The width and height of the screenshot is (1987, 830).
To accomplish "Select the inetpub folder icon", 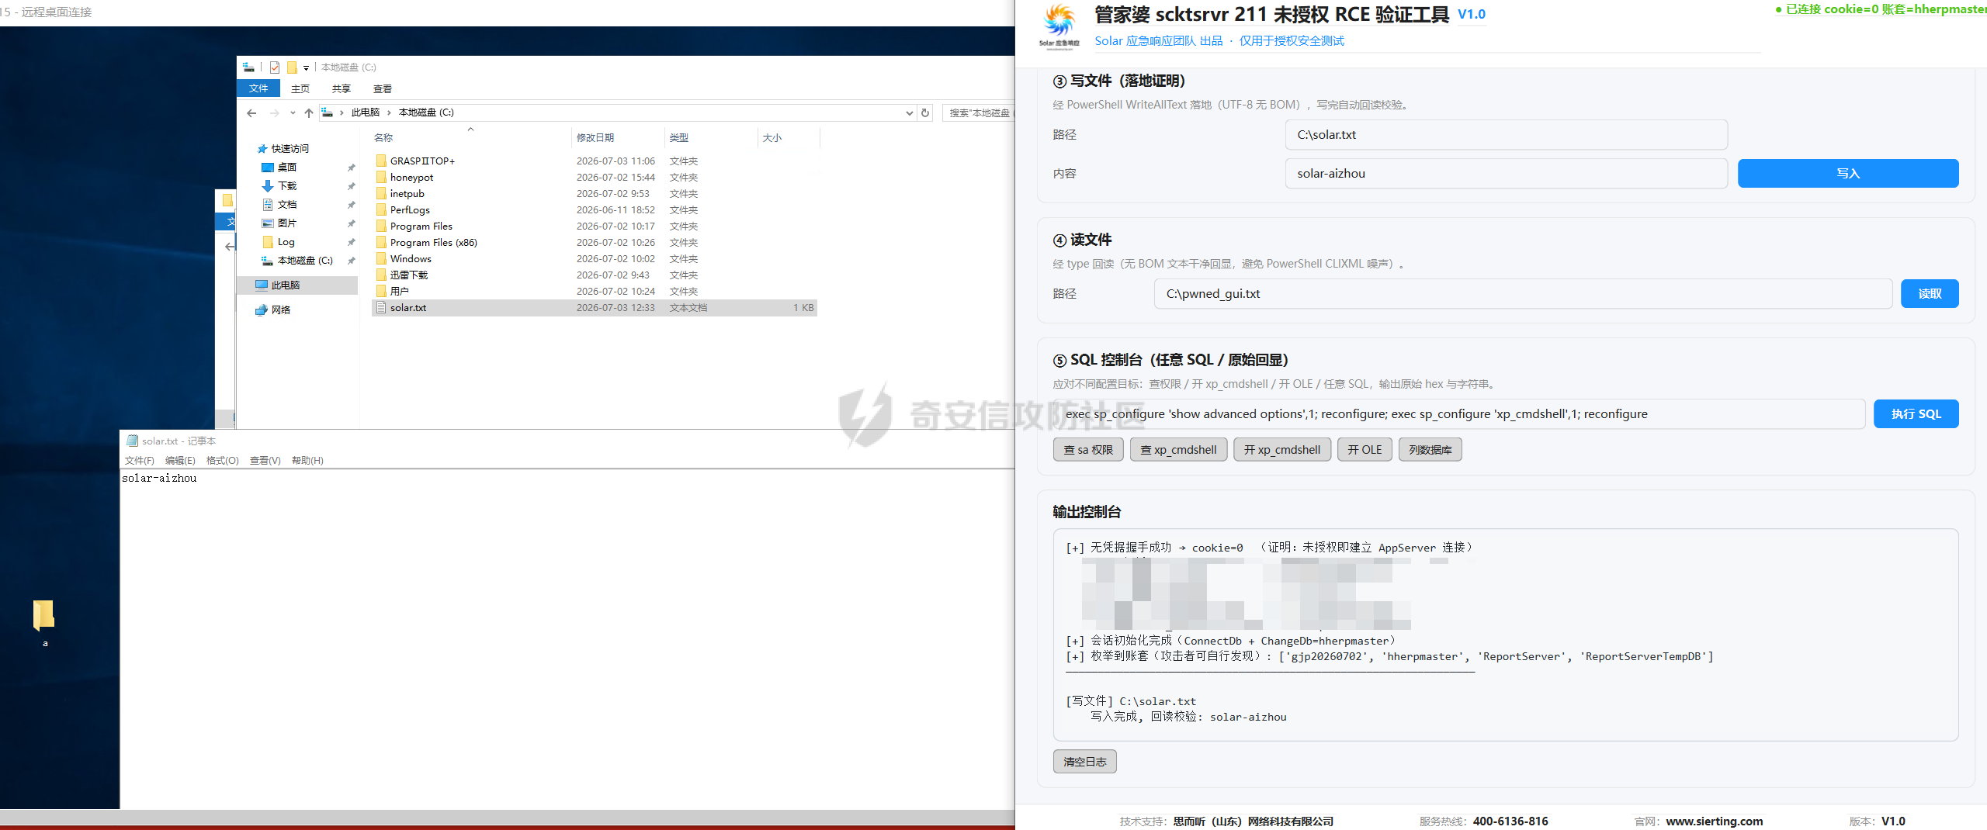I will [381, 193].
